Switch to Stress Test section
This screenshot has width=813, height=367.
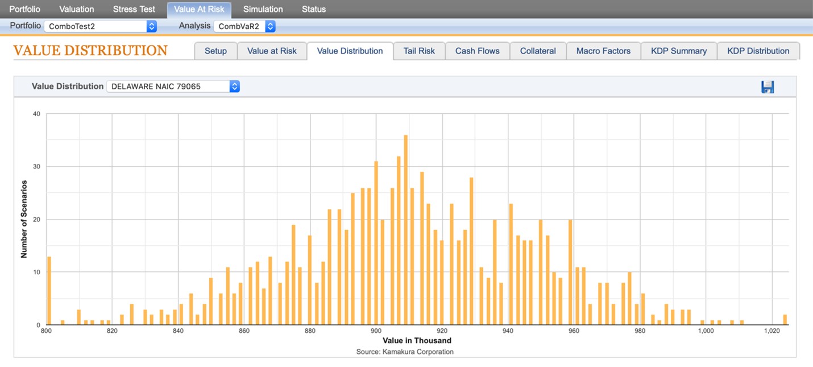134,9
